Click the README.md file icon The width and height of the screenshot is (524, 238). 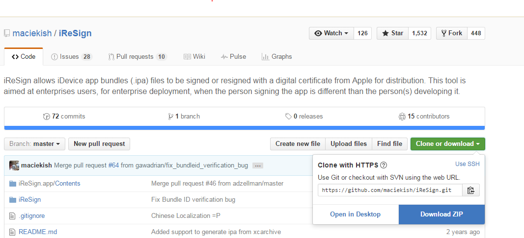pos(13,232)
